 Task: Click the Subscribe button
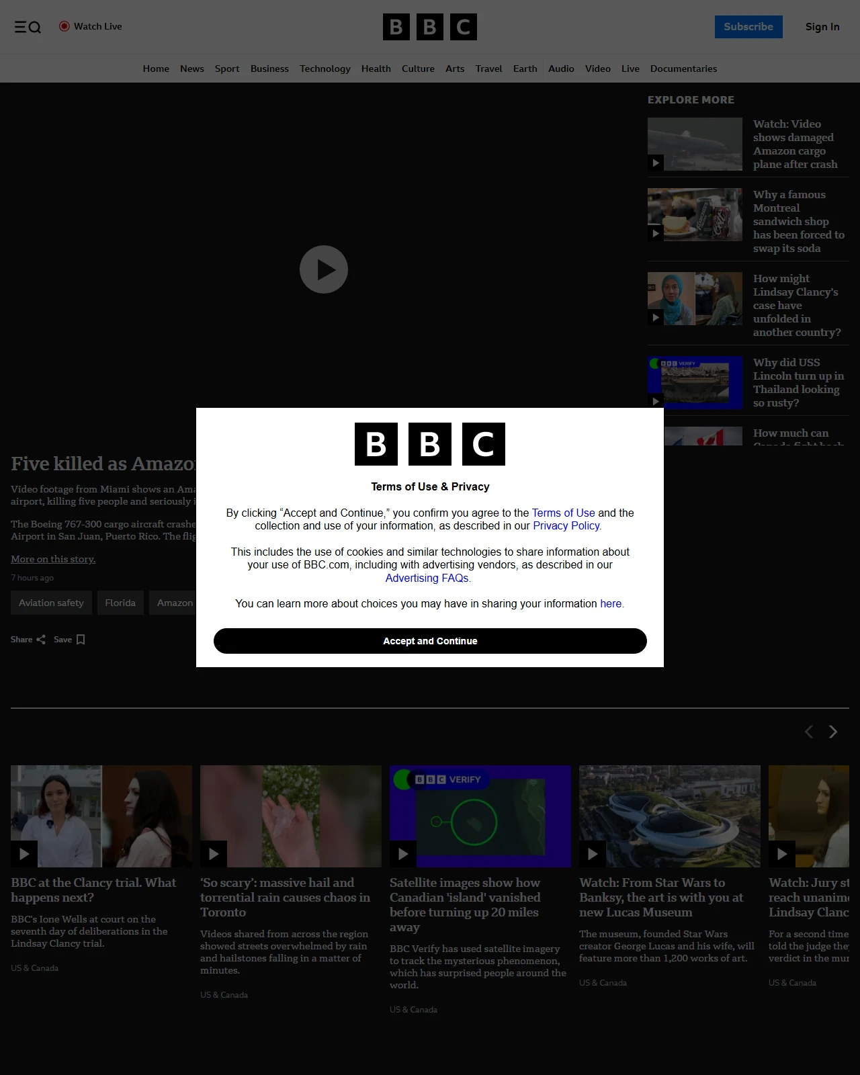coord(748,27)
